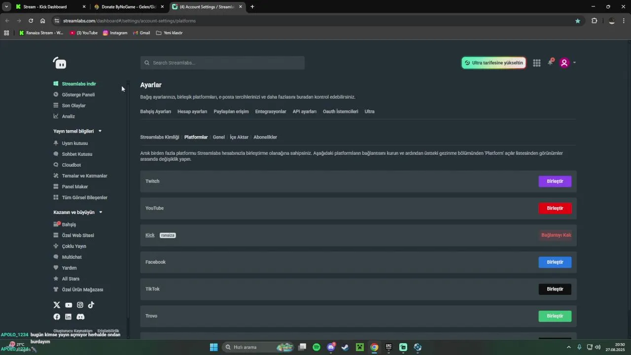Open the Gmail bookmark
Screen dimensions: 631x355
tap(141, 33)
